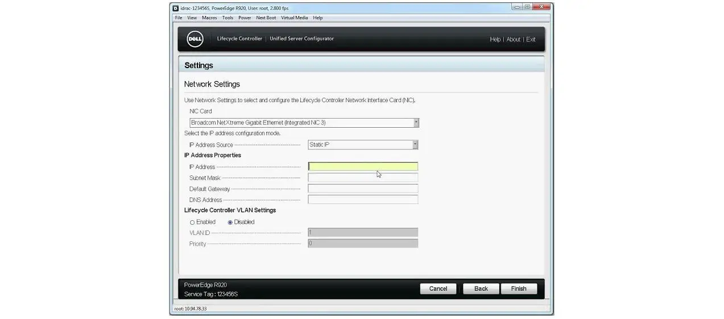Open the View menu
This screenshot has width=724, height=319.
click(192, 18)
